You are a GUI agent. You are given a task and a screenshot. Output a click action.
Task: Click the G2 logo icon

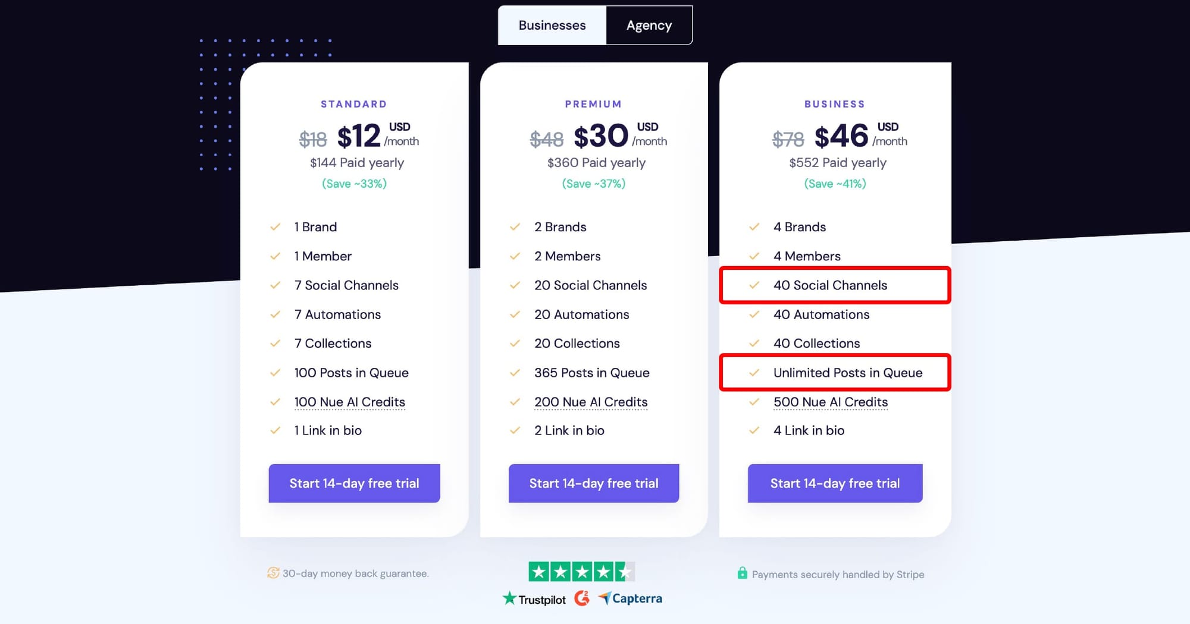(x=582, y=598)
